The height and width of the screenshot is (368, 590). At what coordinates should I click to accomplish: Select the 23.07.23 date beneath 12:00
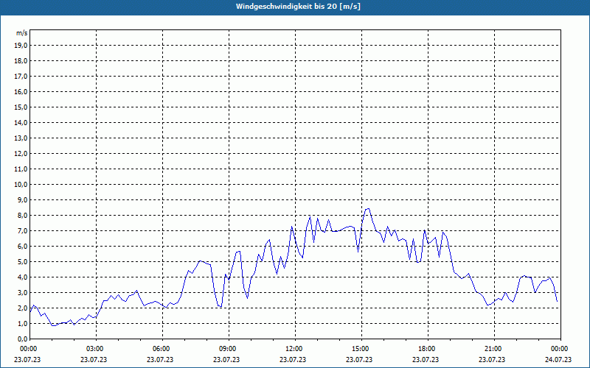[x=292, y=359]
